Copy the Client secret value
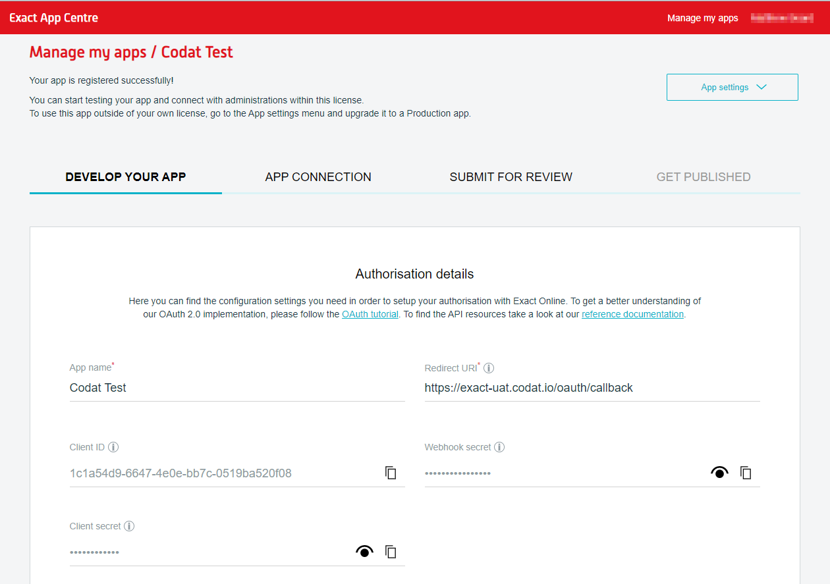This screenshot has height=584, width=830. [x=391, y=552]
